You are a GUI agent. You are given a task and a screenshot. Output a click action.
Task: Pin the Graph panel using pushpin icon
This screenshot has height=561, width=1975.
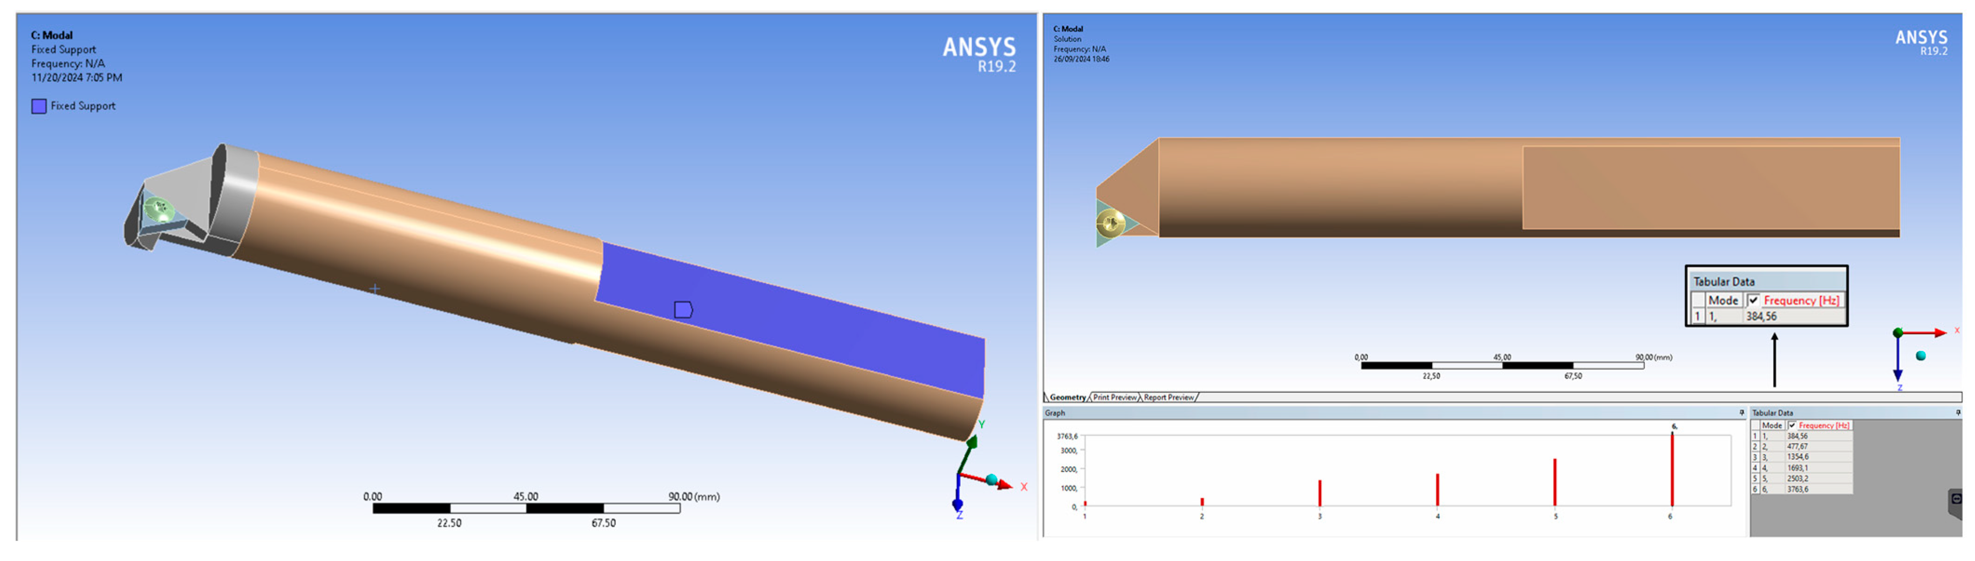coord(1741,413)
